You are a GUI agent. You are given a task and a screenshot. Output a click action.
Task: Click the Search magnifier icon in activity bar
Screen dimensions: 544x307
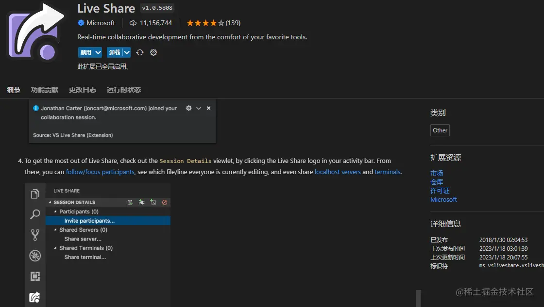35,214
